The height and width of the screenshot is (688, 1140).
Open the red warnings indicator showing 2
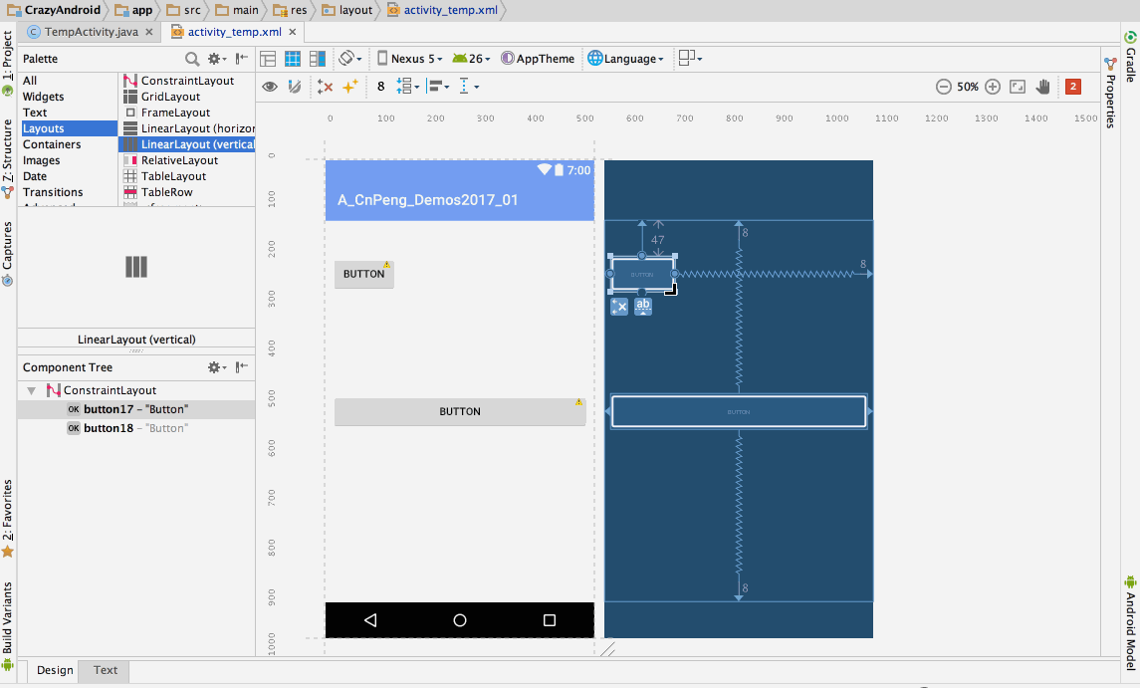tap(1073, 87)
